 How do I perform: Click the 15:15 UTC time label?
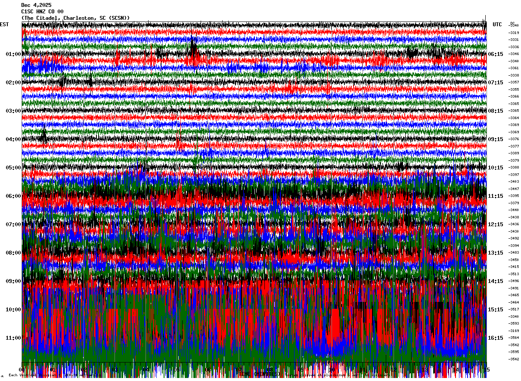(496, 310)
